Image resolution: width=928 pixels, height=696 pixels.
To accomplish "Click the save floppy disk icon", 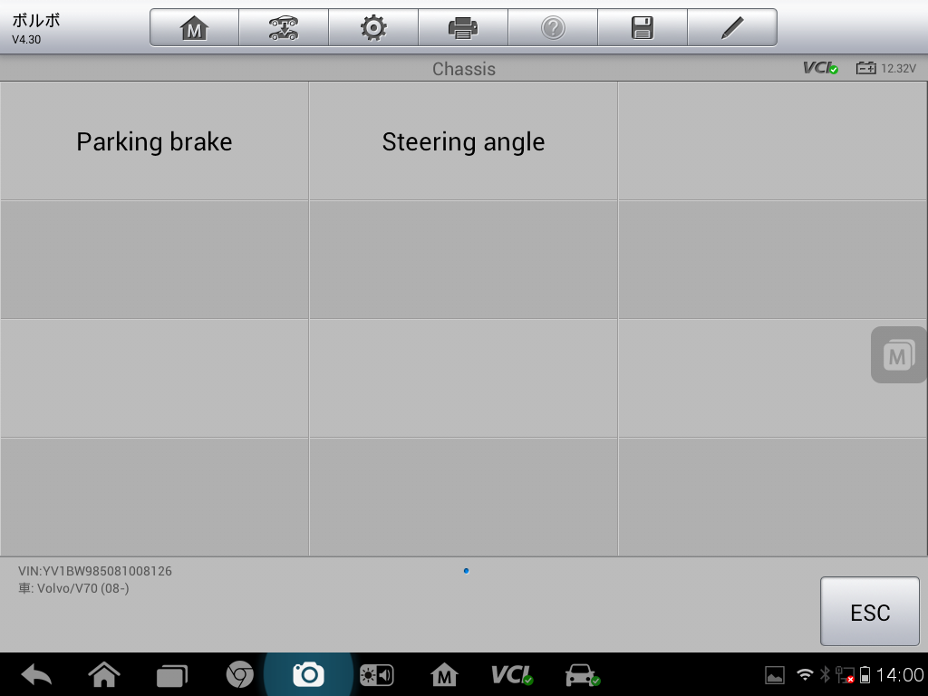I will 643,28.
